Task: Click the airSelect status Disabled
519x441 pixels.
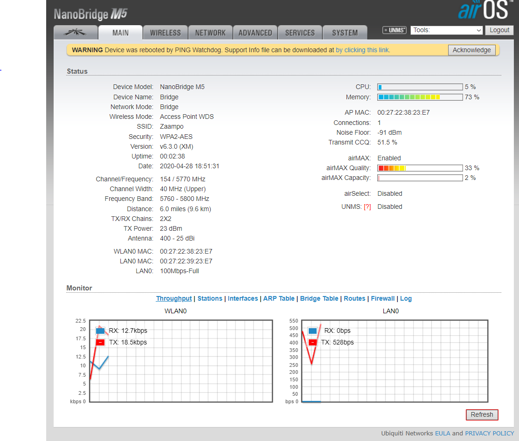Action: pos(389,193)
